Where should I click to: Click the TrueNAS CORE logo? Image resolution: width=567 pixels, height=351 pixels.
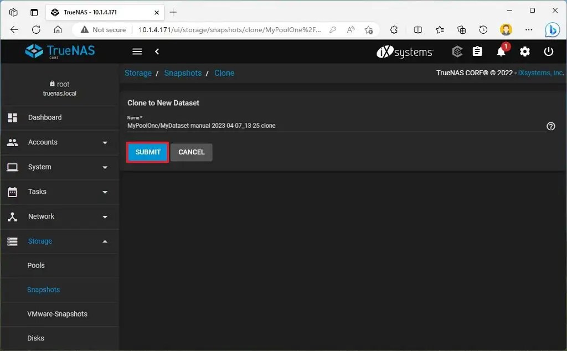click(59, 51)
